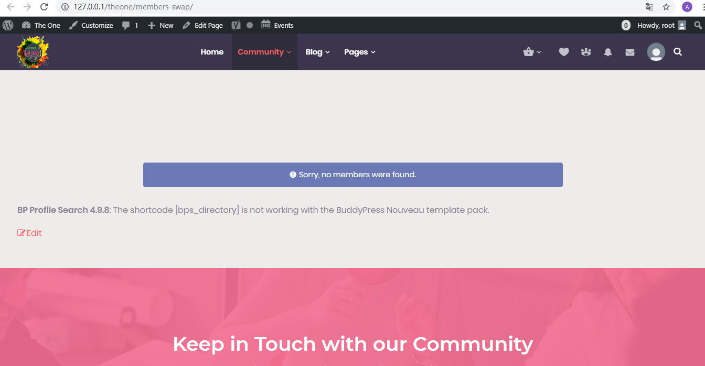Select Edit Page in admin bar
This screenshot has width=705, height=366.
point(202,25)
